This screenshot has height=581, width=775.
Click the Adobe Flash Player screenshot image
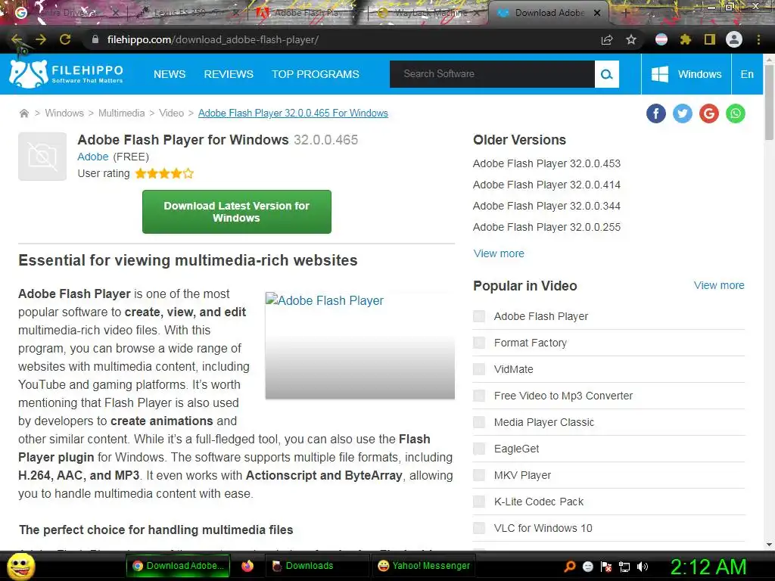click(x=359, y=345)
